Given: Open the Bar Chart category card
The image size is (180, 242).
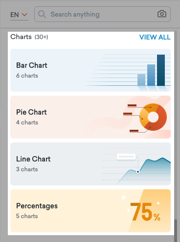Looking at the screenshot, I should 90,70.
